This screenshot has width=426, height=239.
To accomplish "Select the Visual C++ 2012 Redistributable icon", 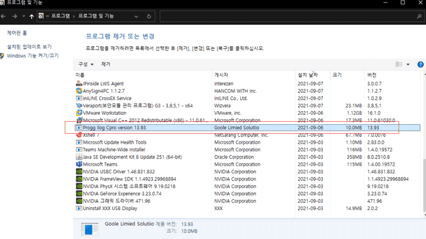I will pos(79,119).
